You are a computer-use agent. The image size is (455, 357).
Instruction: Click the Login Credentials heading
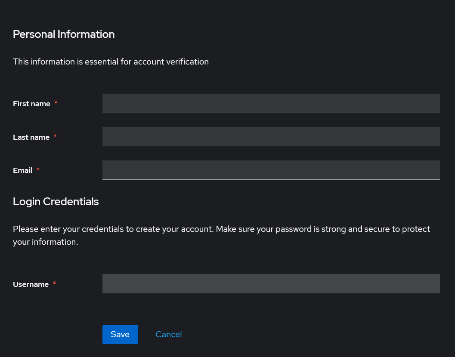[x=56, y=201]
